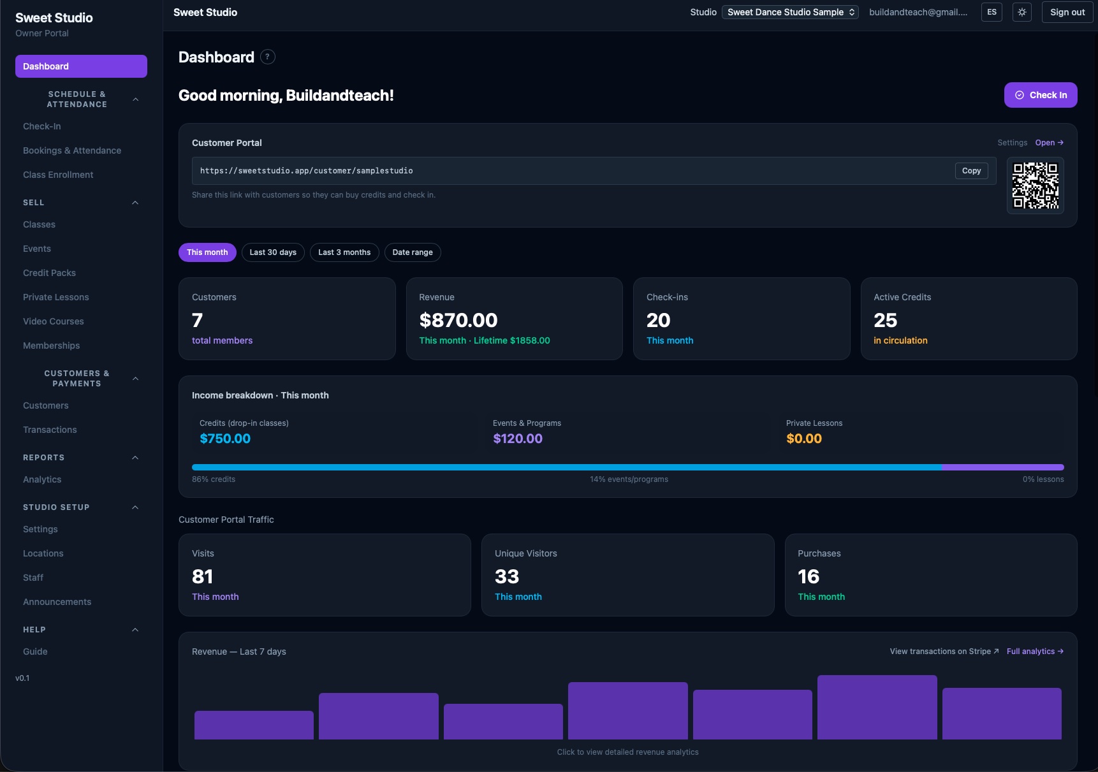Open Video Courses page
This screenshot has height=772, width=1098.
(x=81, y=321)
